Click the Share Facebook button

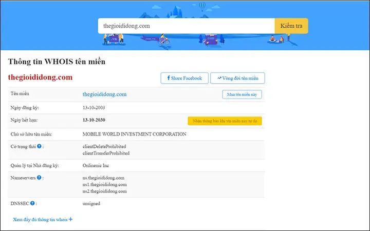tap(184, 78)
